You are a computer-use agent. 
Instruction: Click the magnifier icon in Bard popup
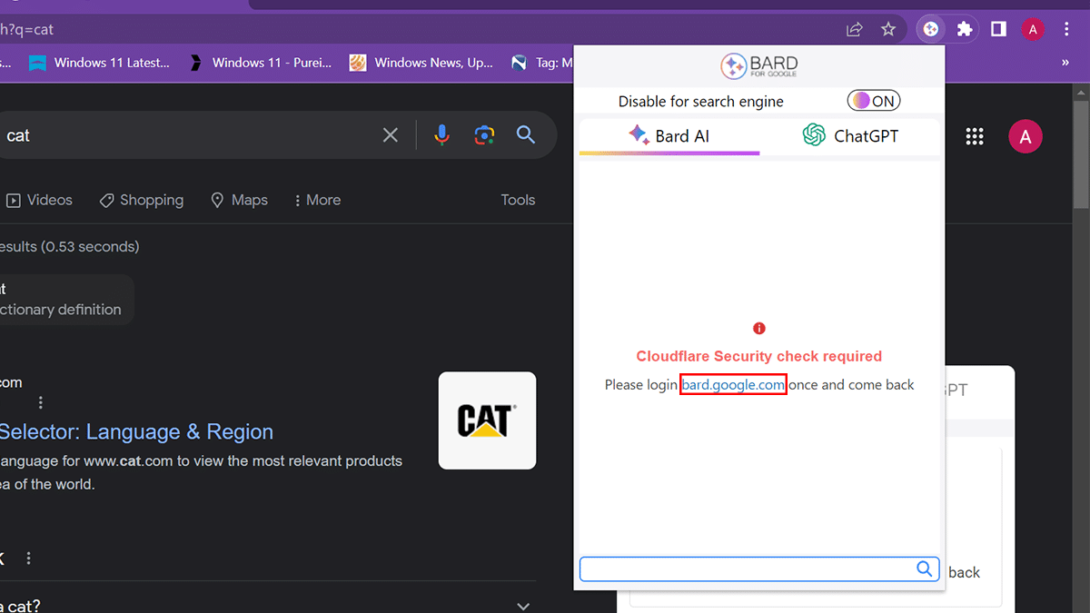point(924,569)
